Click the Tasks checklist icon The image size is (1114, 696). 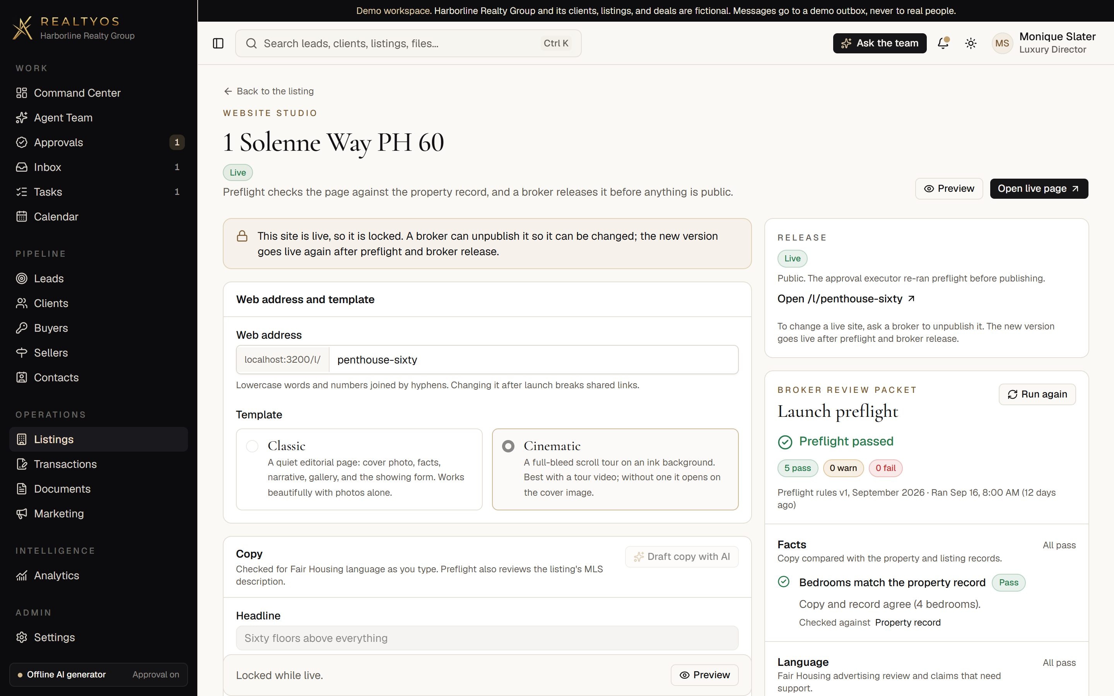tap(22, 192)
